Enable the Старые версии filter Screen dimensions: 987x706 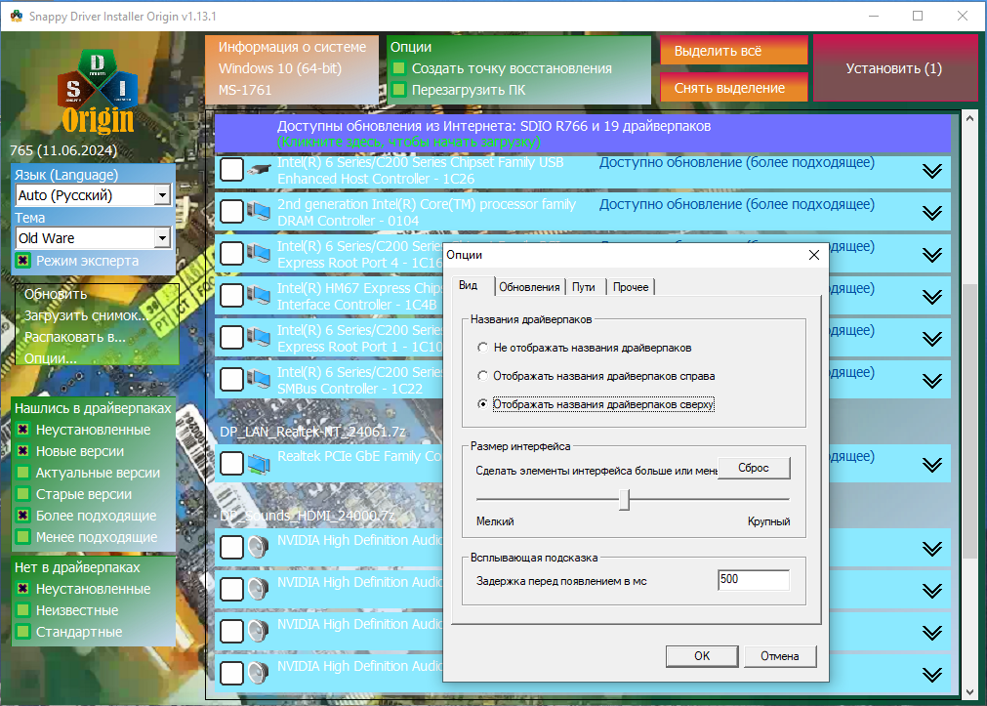23,494
